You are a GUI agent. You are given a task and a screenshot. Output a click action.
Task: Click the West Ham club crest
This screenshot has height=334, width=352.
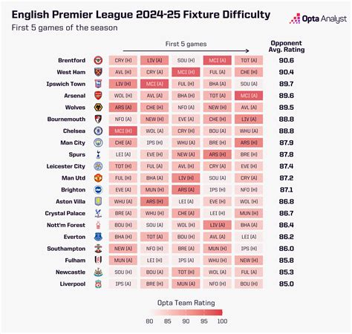pos(98,72)
